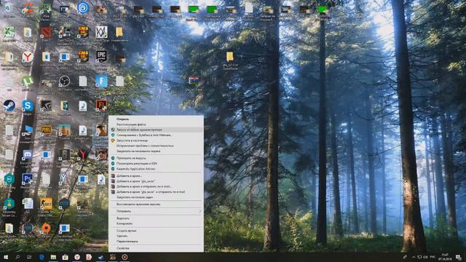Open taskbar search magnifier

[17, 257]
